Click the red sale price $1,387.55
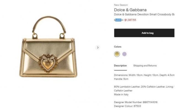The height and width of the screenshot is (110, 176). [130, 20]
